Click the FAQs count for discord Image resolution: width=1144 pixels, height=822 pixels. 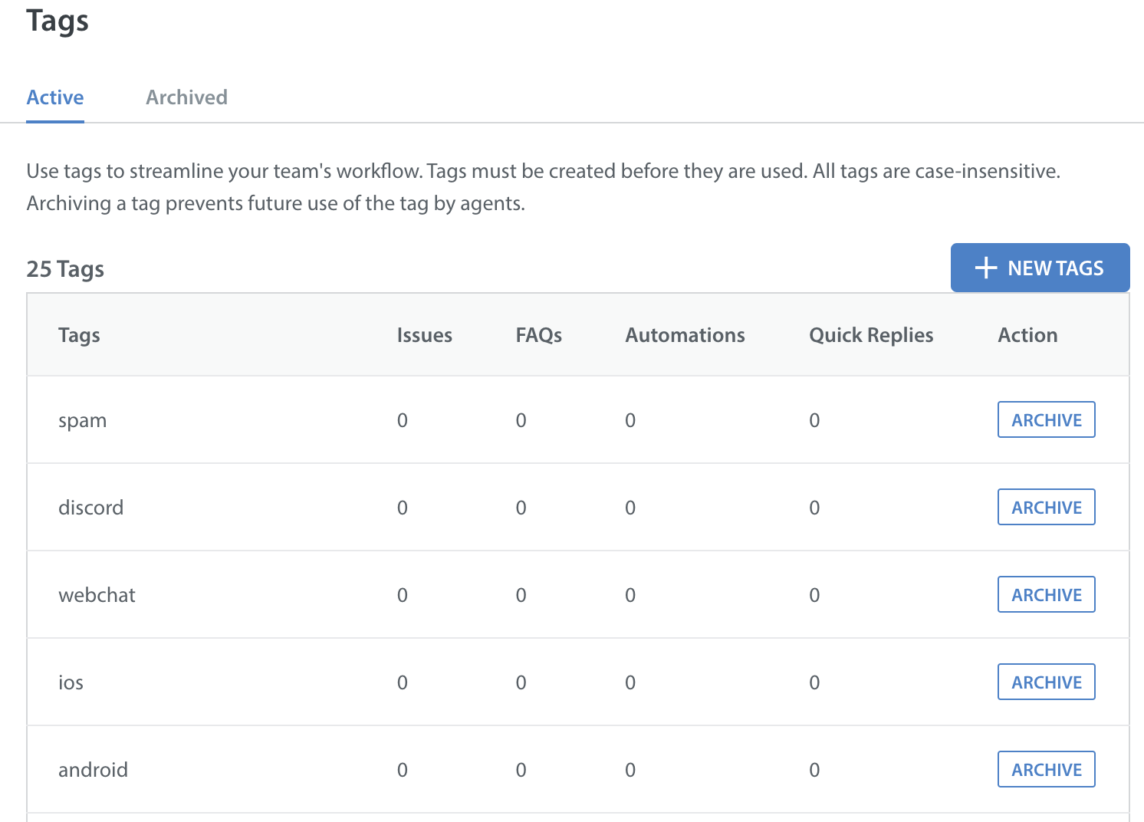521,508
